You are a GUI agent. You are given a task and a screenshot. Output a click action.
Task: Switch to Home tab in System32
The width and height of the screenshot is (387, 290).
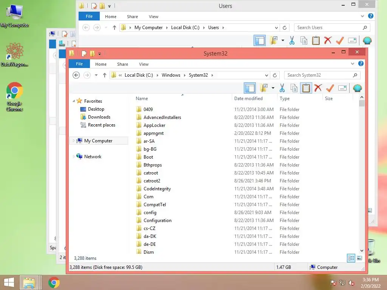tap(101, 64)
